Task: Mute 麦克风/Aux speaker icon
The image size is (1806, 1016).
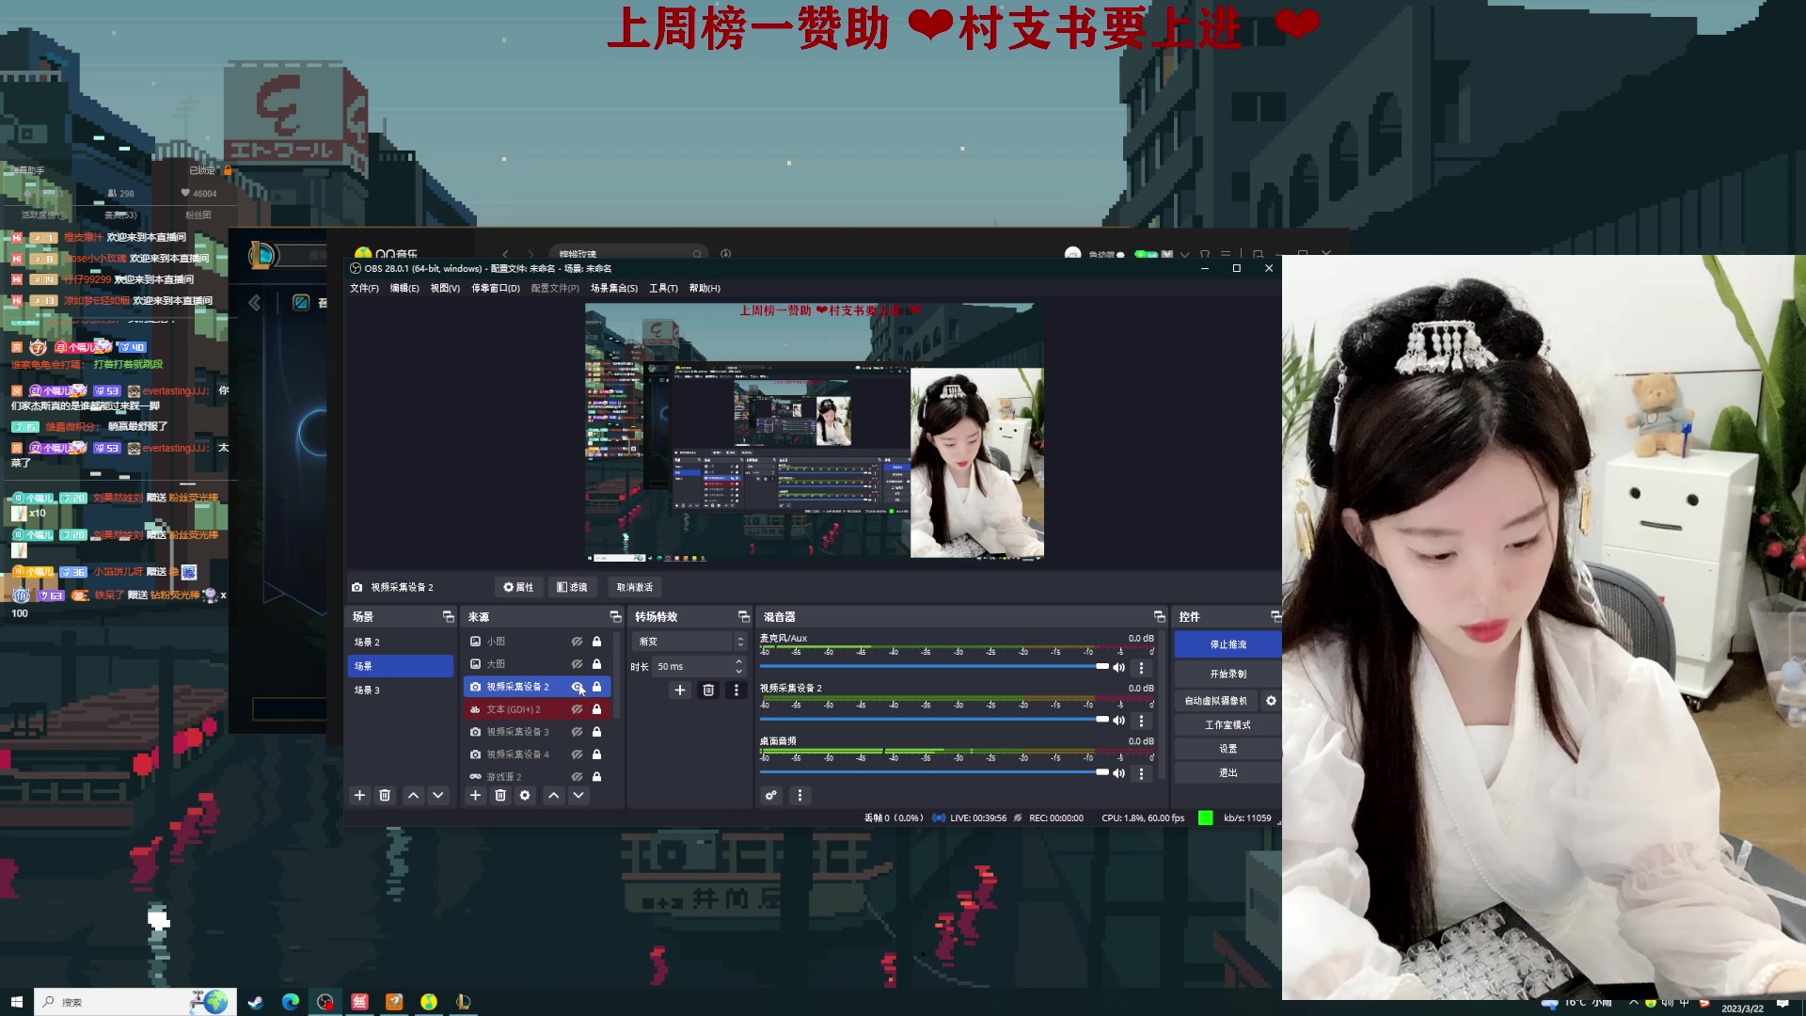Action: (1119, 668)
